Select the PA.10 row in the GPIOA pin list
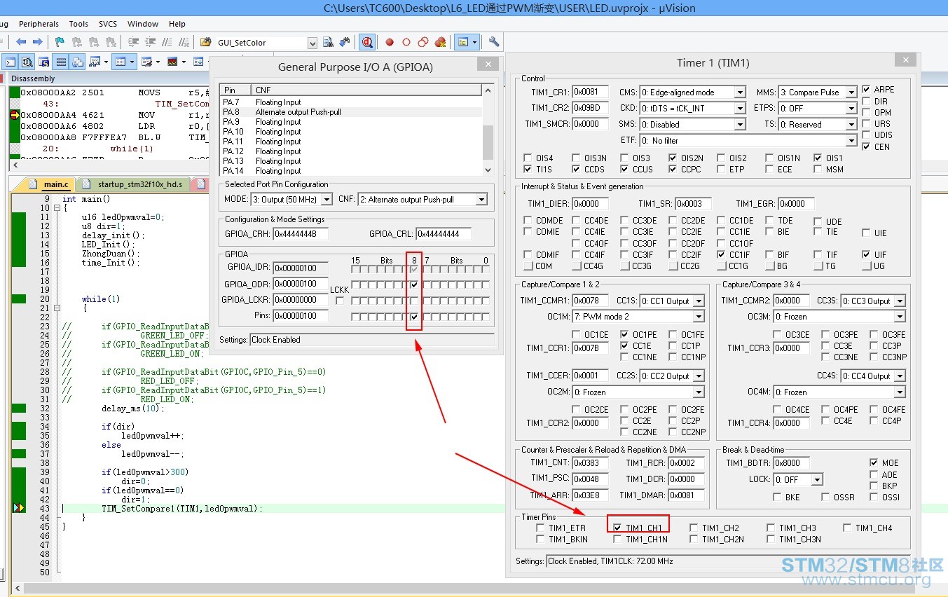Viewport: 948px width, 597px height. point(351,132)
